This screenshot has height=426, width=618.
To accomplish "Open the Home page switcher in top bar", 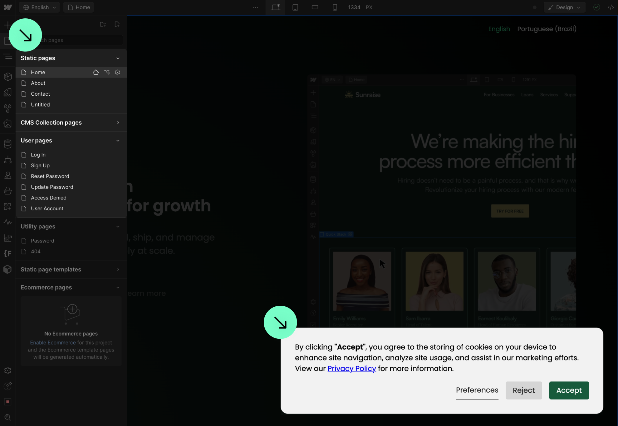I will (x=79, y=7).
